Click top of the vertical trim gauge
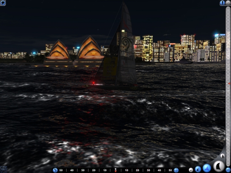The width and height of the screenshot is (231, 173). point(228,8)
